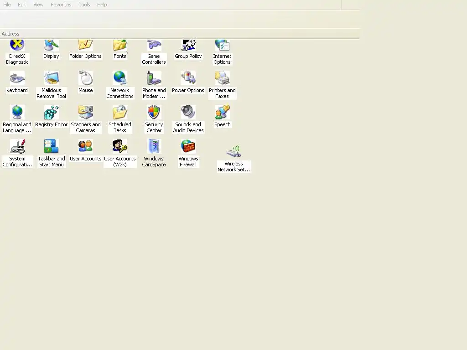
Task: Open the Display control panel icon
Action: (51, 45)
